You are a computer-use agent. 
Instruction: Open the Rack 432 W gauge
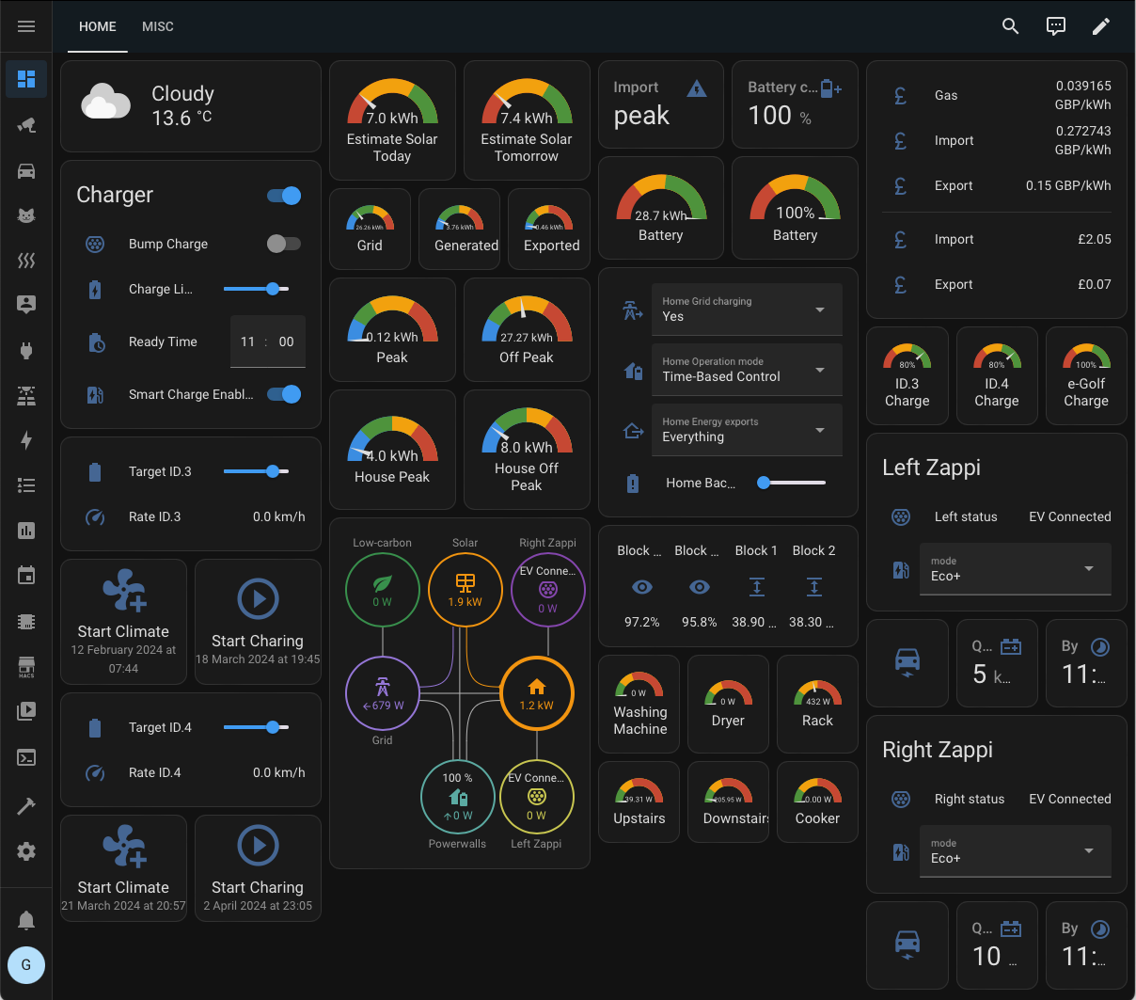click(817, 704)
